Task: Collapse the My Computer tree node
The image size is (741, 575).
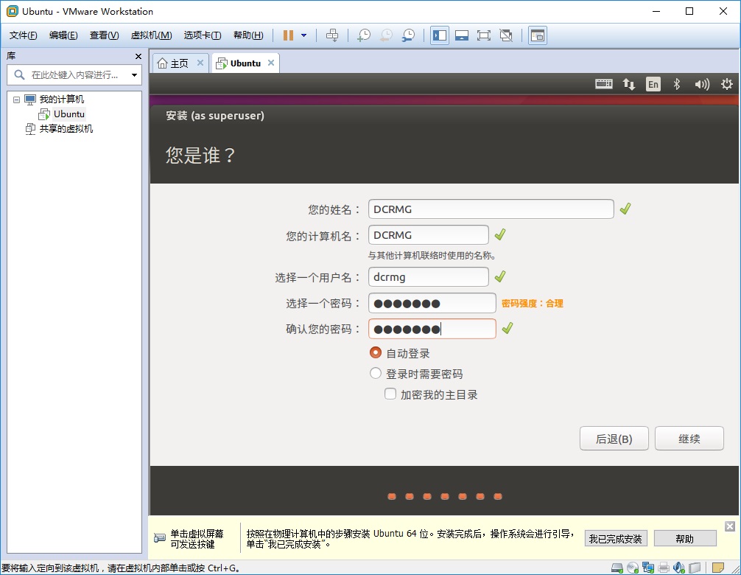Action: point(16,100)
